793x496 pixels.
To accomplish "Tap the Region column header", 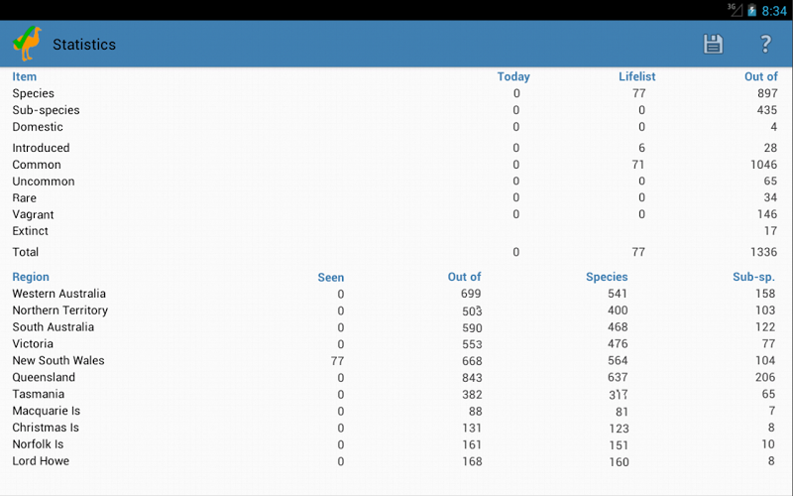I will pos(31,277).
